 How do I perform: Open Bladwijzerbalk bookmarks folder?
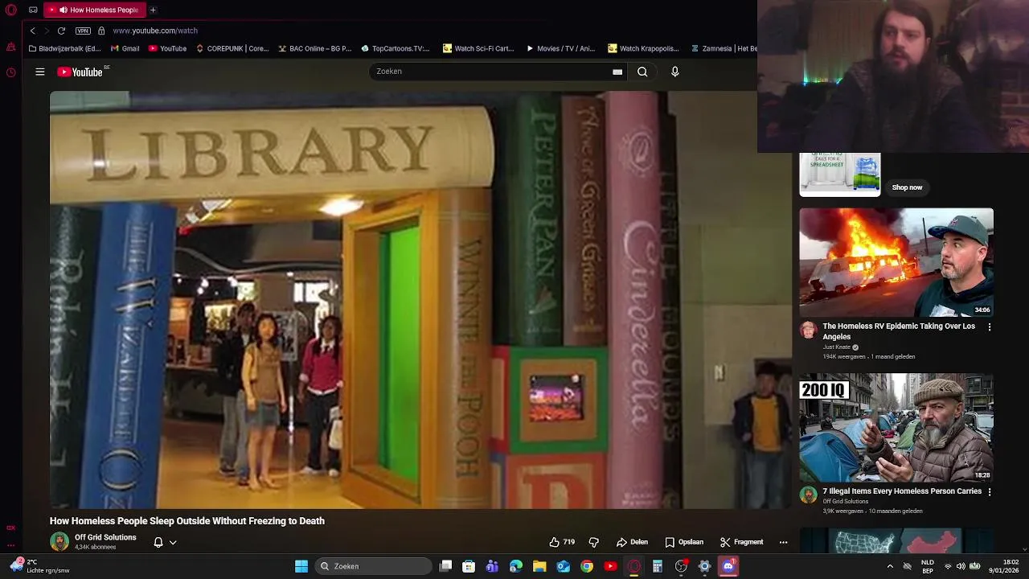coord(64,48)
